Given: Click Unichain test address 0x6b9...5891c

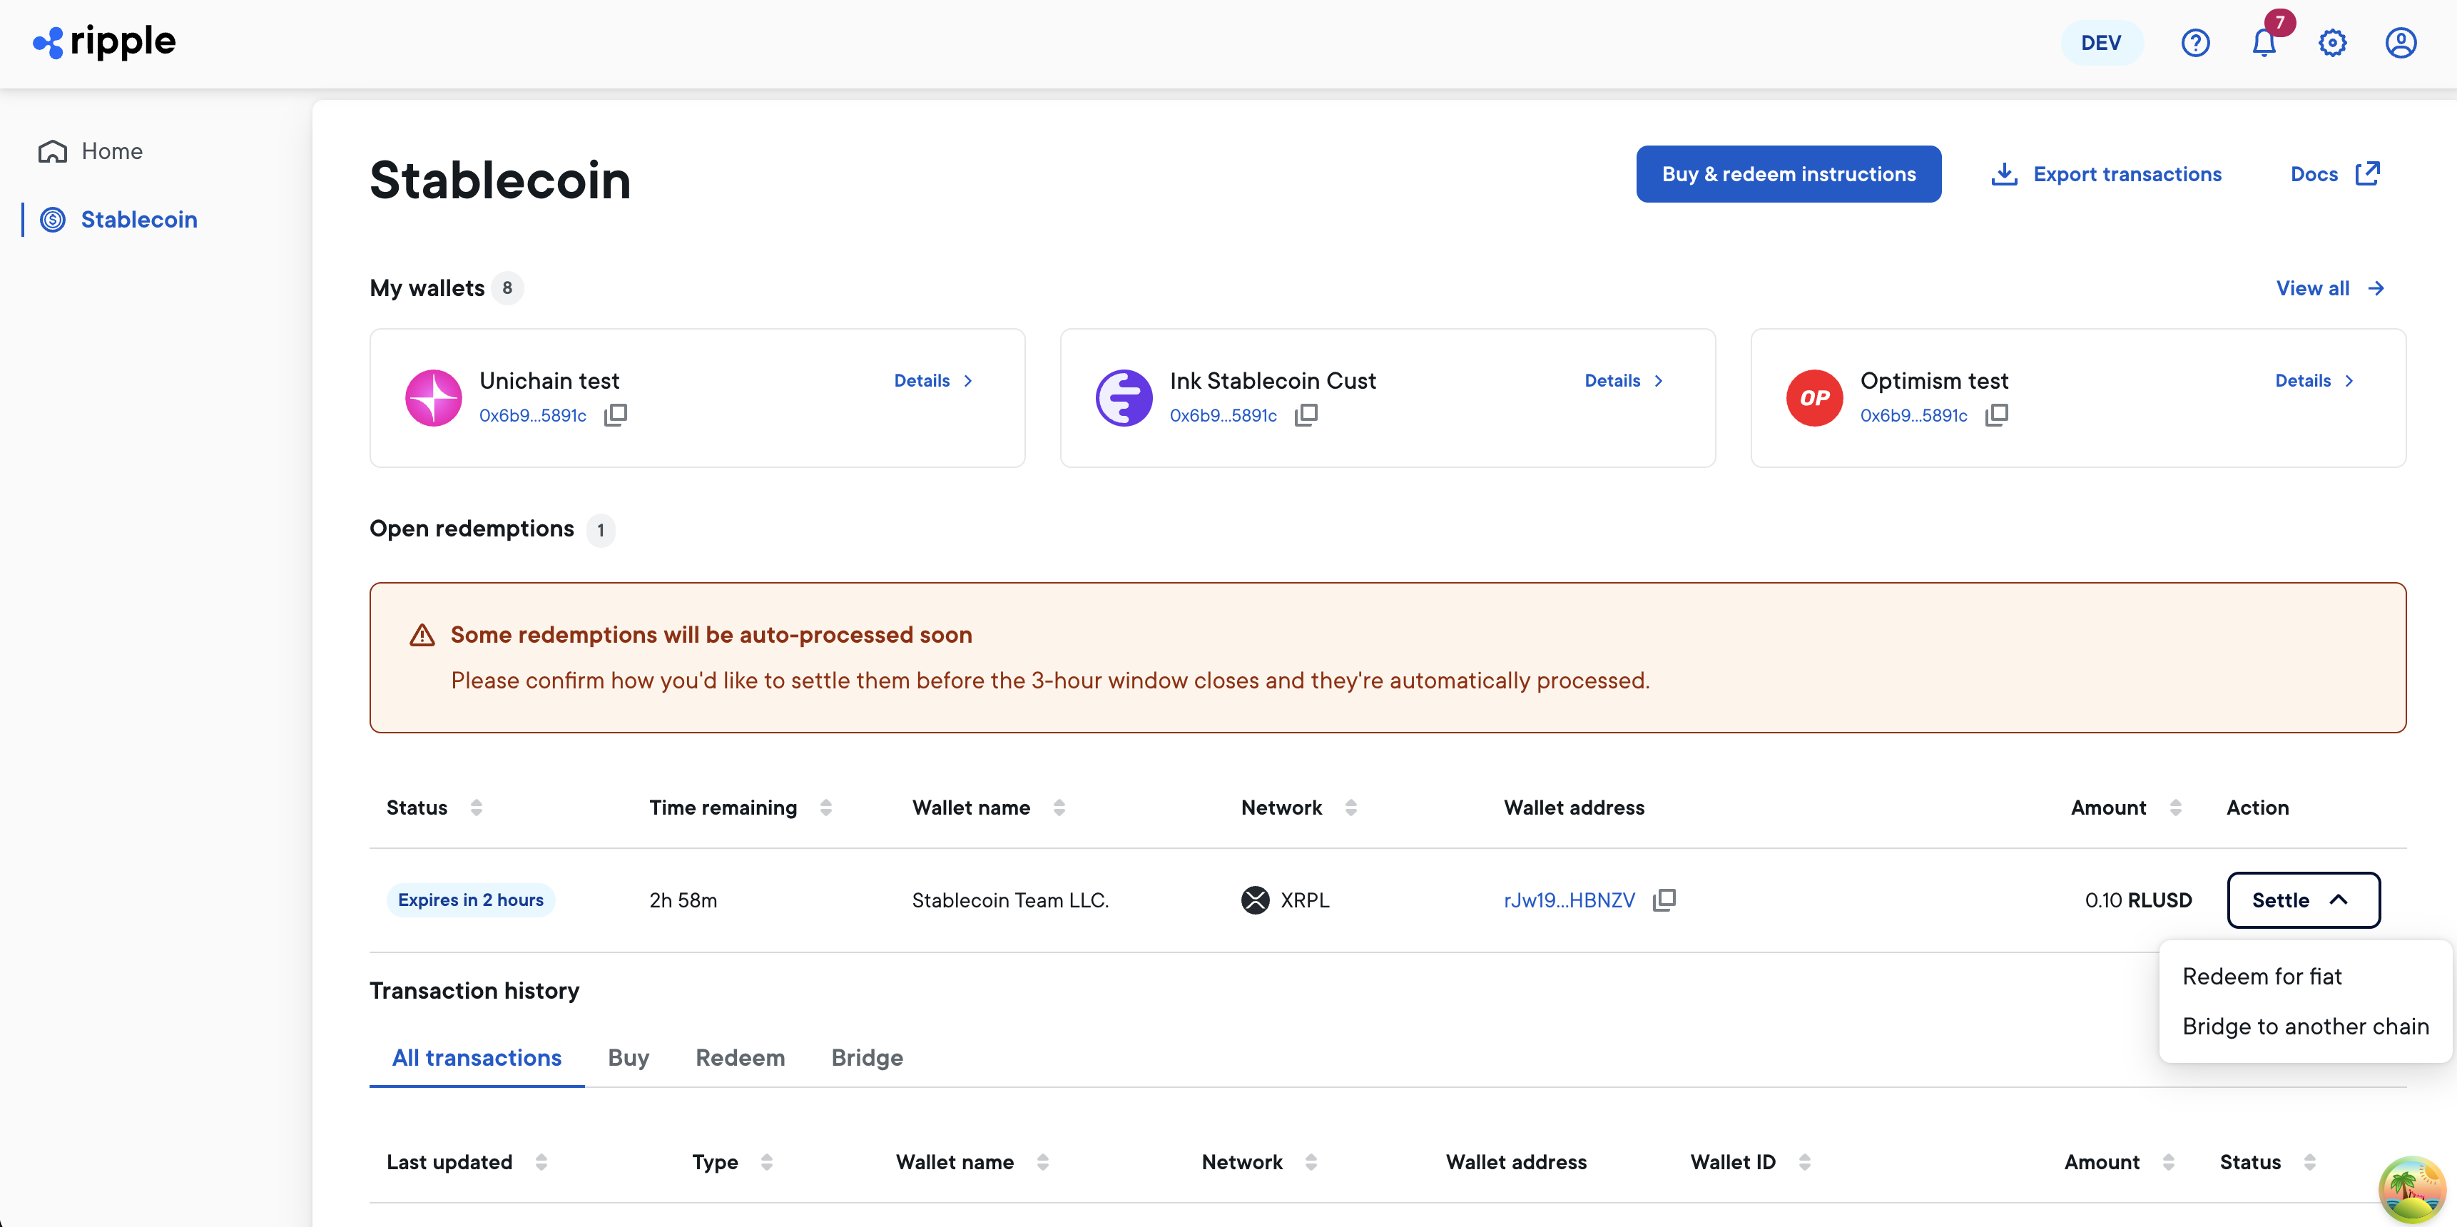Looking at the screenshot, I should pos(532,416).
